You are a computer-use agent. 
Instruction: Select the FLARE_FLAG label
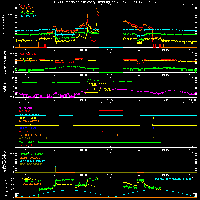click(x=26, y=125)
